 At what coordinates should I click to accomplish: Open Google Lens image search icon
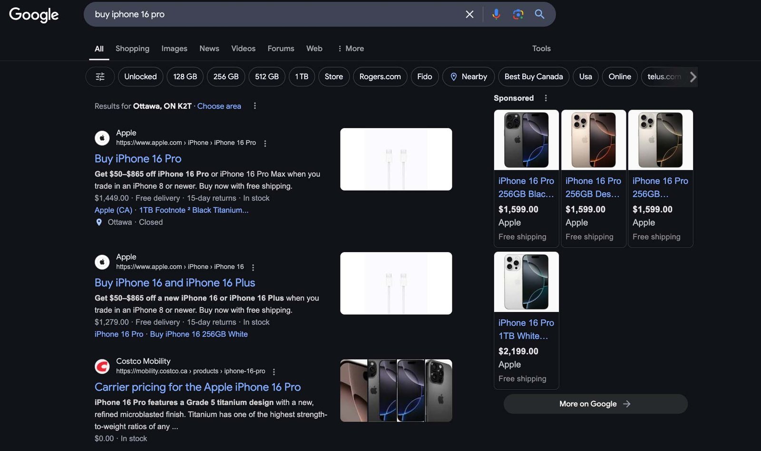[518, 14]
